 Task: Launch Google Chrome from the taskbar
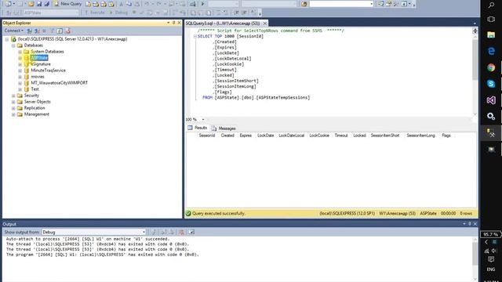pos(491,67)
